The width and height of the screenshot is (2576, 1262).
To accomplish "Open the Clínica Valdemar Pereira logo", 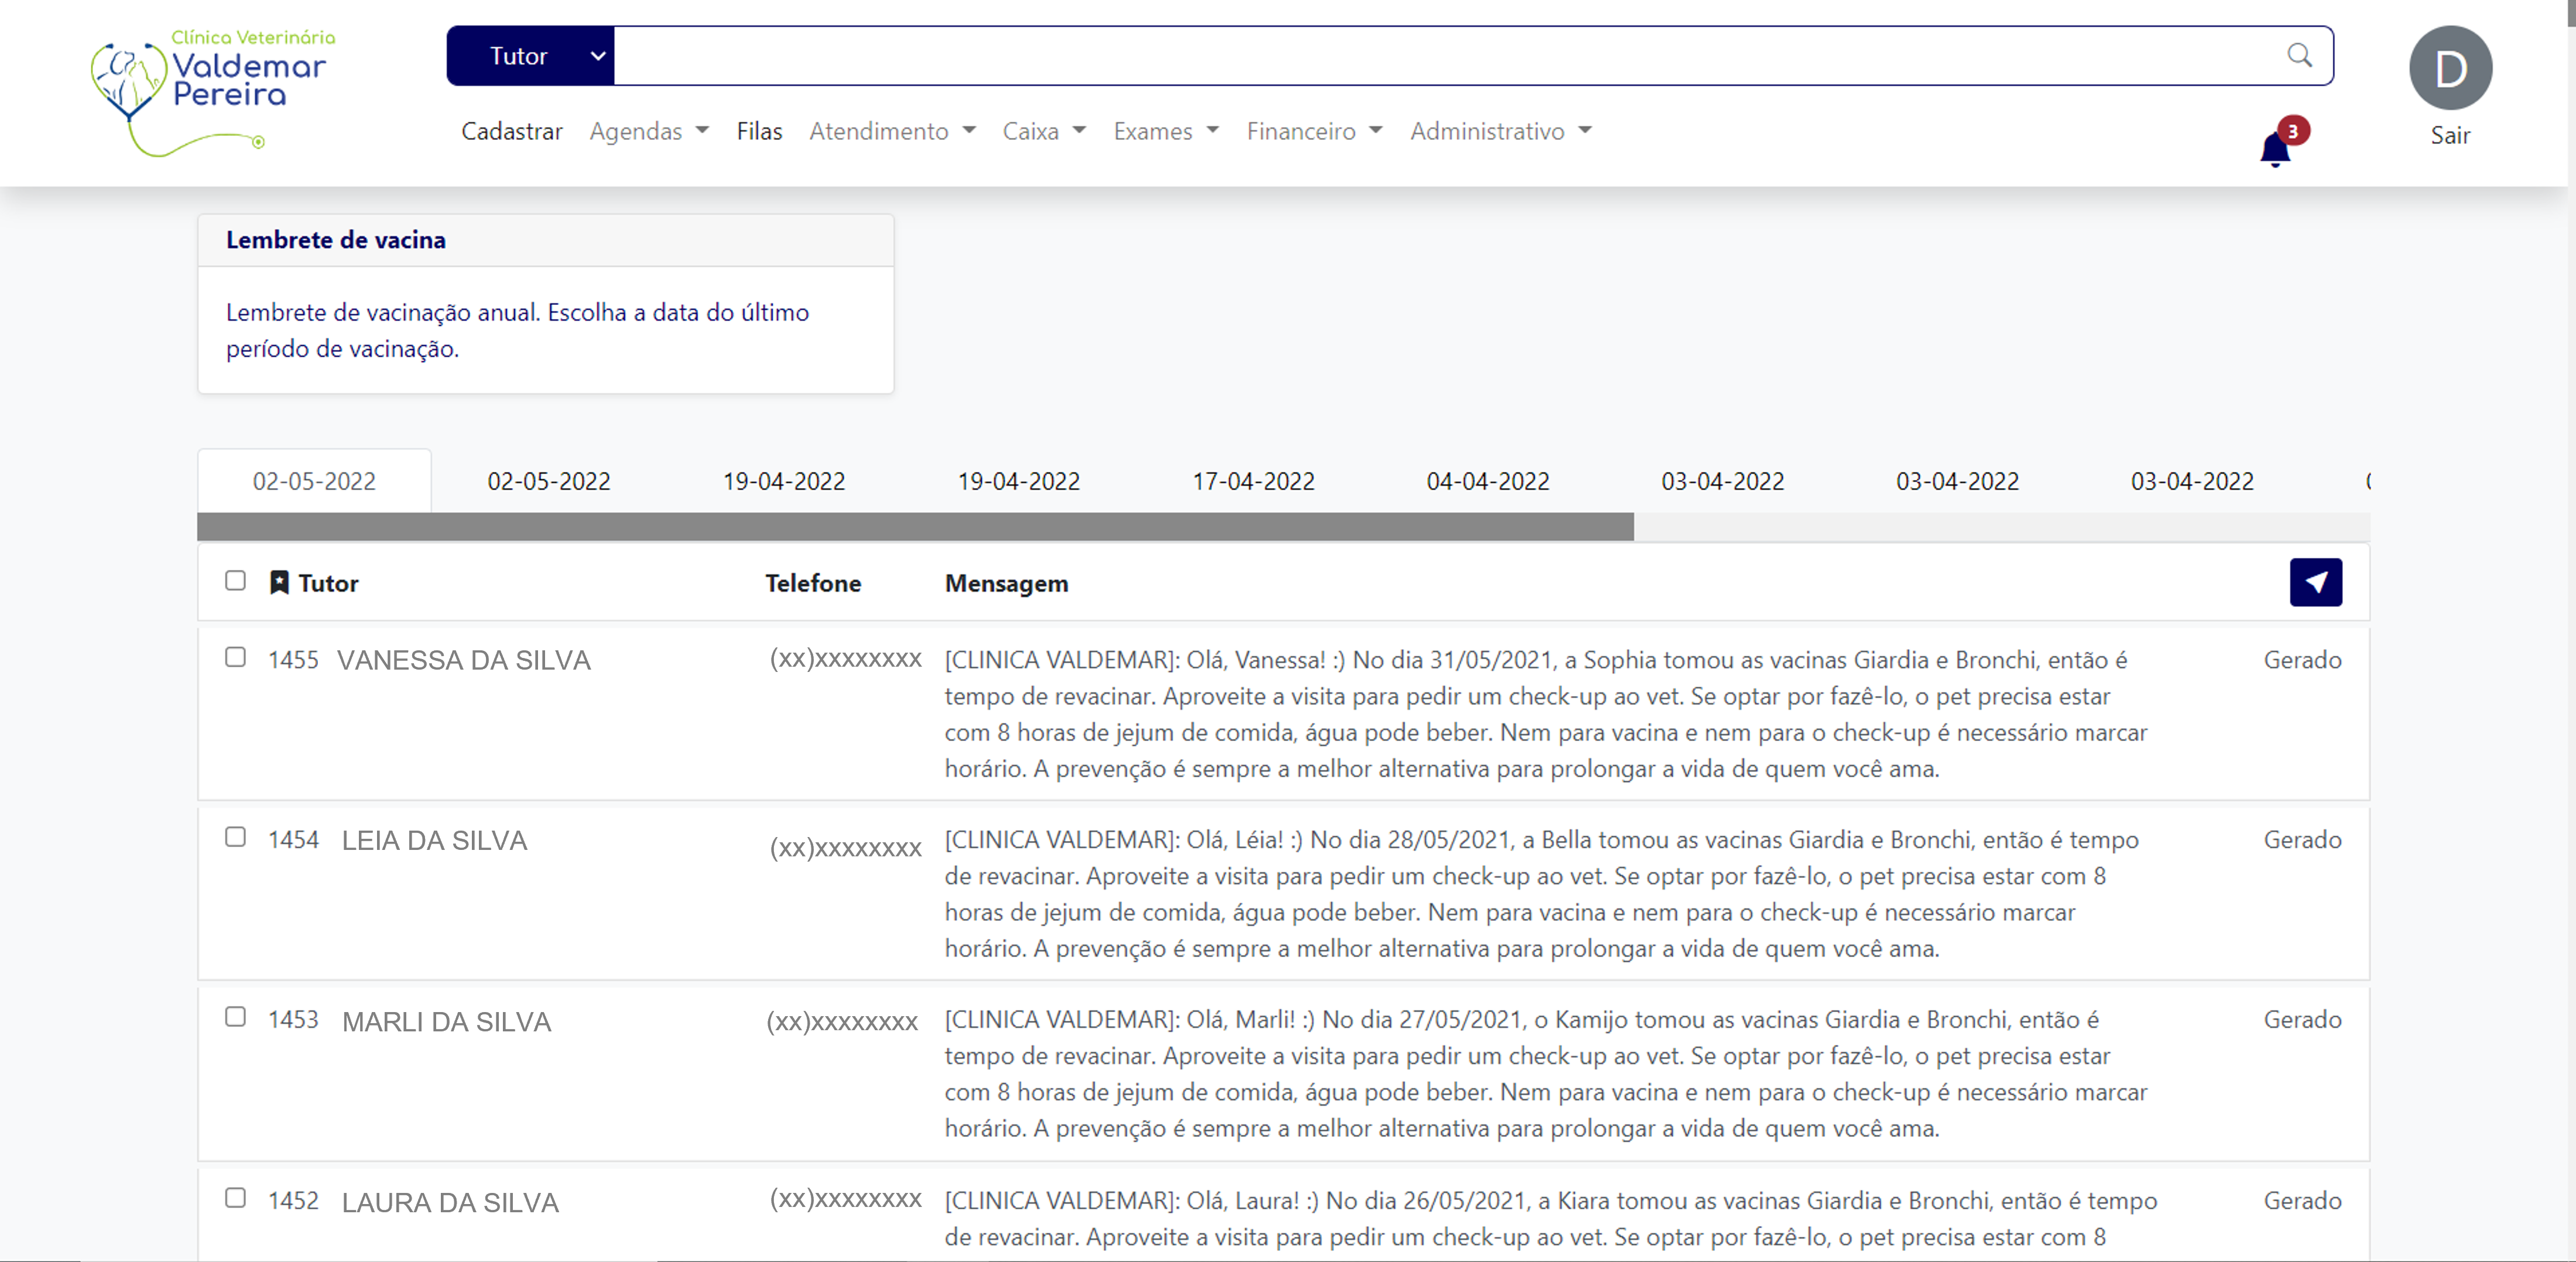I will [x=212, y=92].
